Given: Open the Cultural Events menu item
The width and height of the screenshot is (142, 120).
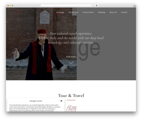Looking at the screenshot, I should tap(88, 12).
